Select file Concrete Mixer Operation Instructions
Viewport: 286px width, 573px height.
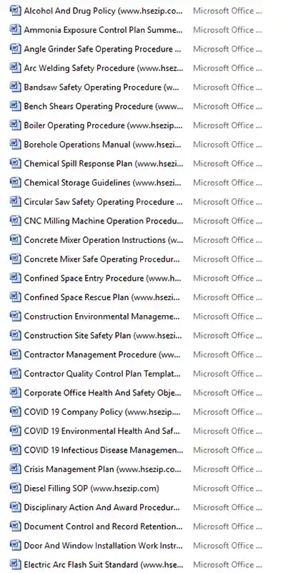point(104,240)
